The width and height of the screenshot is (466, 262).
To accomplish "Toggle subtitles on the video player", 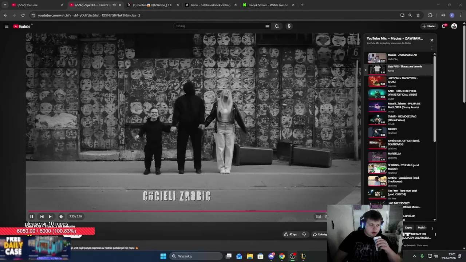I will pyautogui.click(x=318, y=217).
